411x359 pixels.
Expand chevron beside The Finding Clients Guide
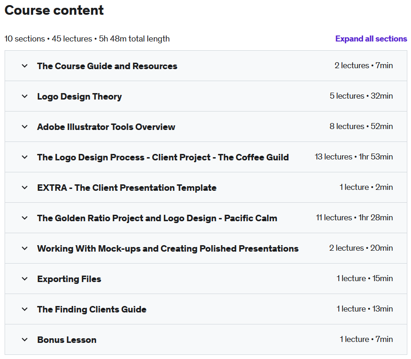pos(25,309)
